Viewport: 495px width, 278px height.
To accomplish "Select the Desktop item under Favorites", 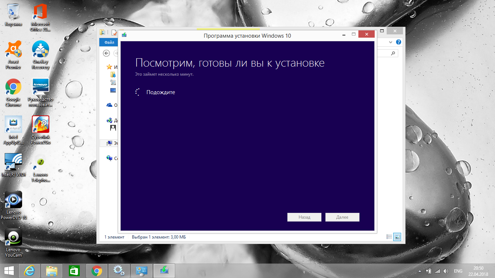I will pyautogui.click(x=113, y=90).
